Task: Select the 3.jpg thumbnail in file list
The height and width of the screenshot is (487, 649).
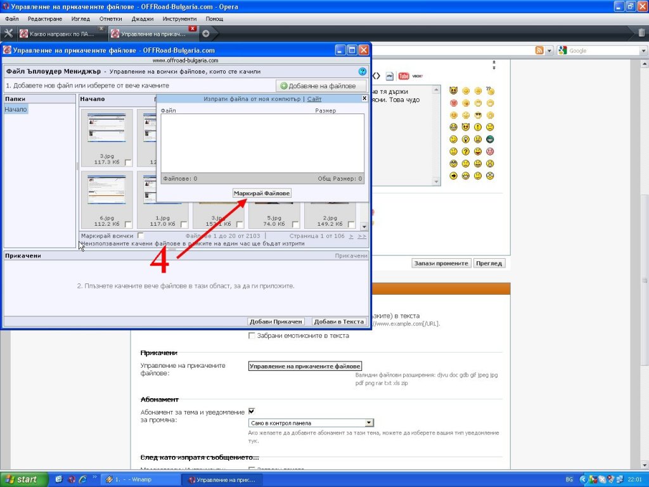Action: click(106, 129)
